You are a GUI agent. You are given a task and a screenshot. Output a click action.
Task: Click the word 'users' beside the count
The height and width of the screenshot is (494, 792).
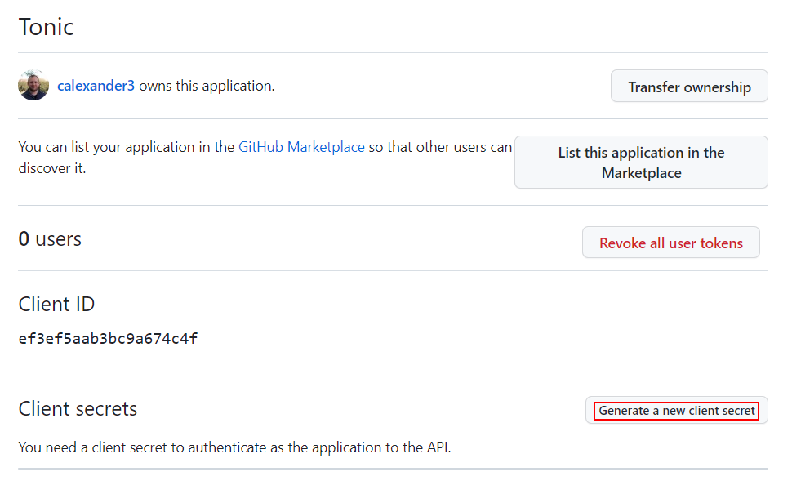[58, 239]
